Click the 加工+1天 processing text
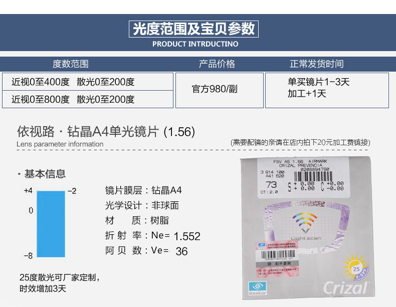 tap(307, 94)
